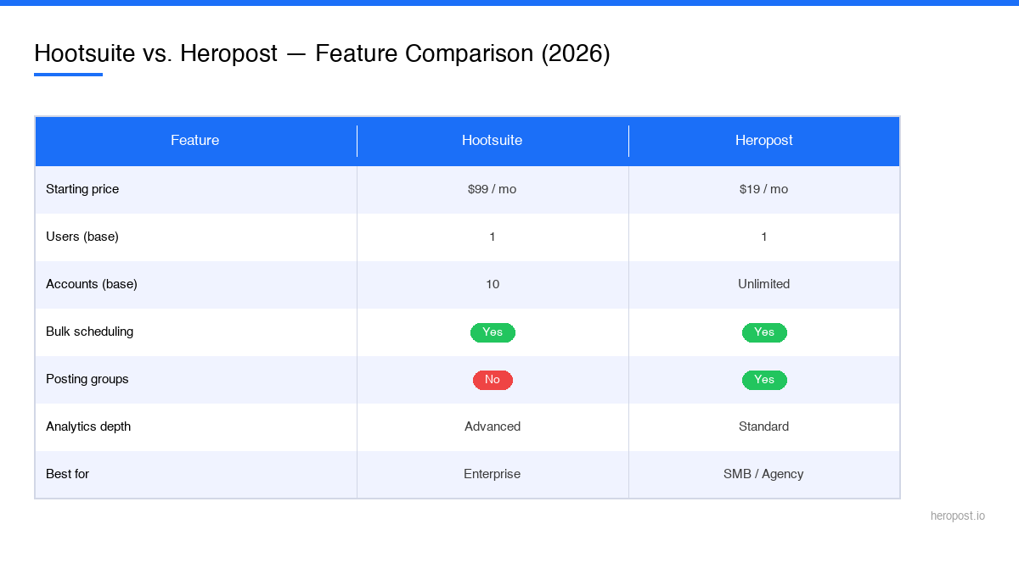
Task: Click the 'SMB / Agency' cell
Action: (764, 474)
